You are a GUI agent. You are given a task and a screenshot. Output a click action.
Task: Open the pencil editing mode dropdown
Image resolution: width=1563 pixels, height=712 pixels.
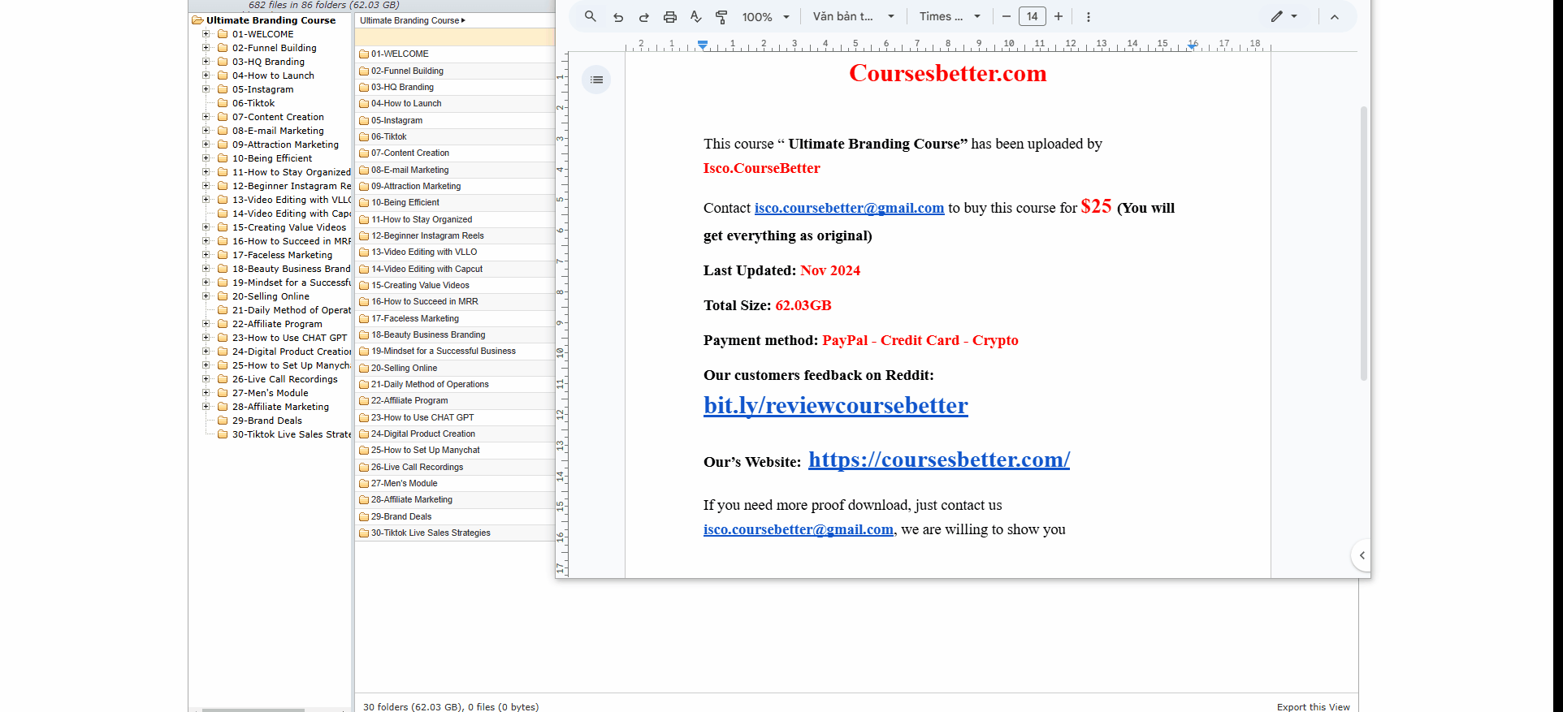(x=1284, y=17)
